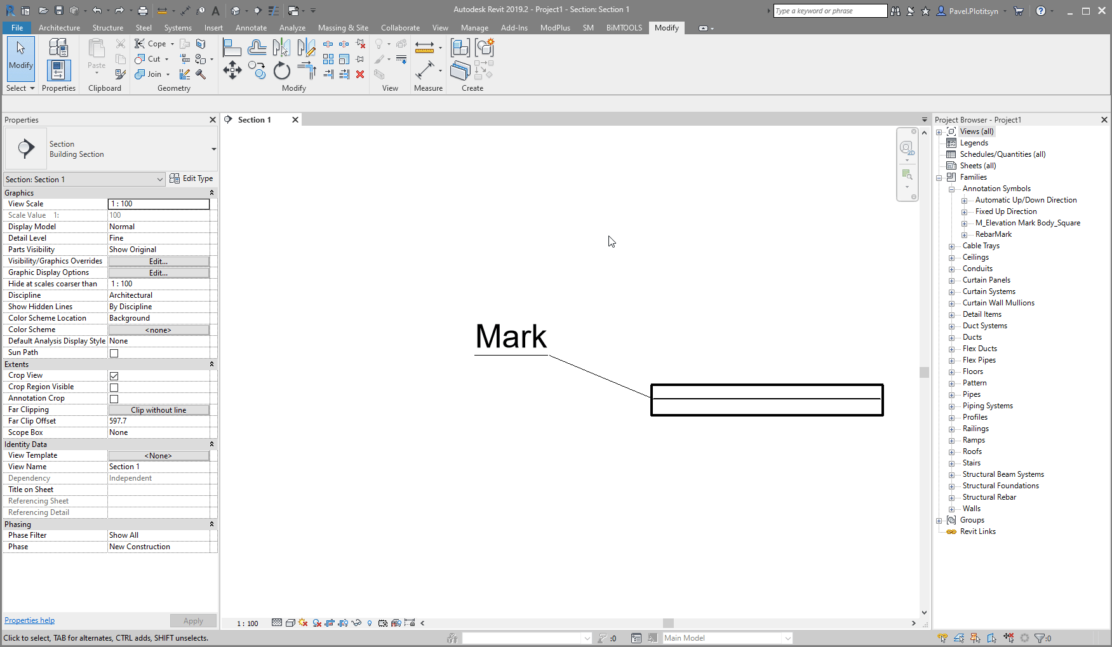The width and height of the screenshot is (1112, 647).
Task: Open Visibility/Graphics Overrides with Edit button
Action: pyautogui.click(x=158, y=261)
